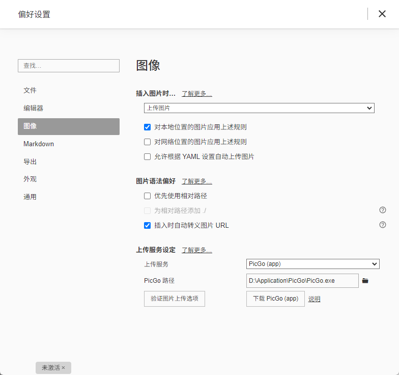399x375 pixels.
Task: Click help icon next to 插入时自动转义图片 URL
Action: click(x=383, y=225)
